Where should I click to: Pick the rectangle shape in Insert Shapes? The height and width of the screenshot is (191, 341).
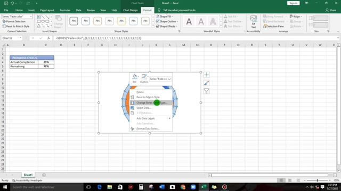[x=39, y=21]
